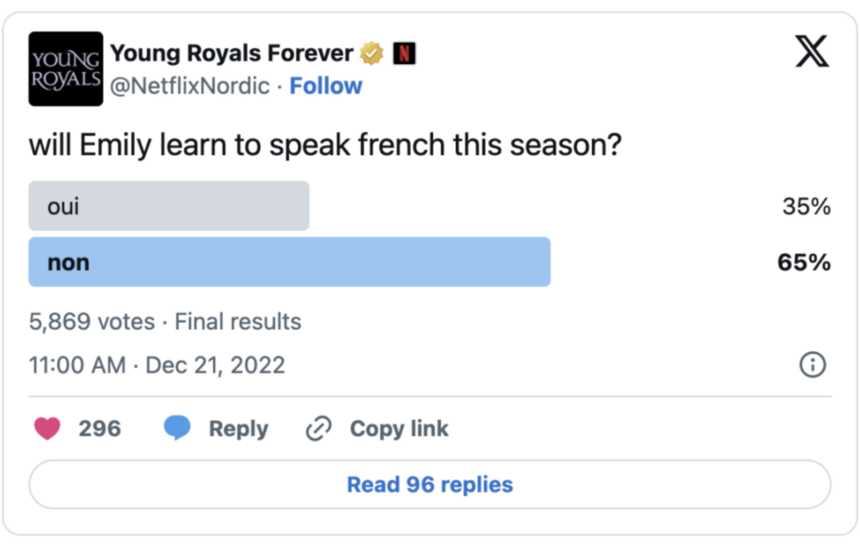Follow the NetflixNordic account

(x=326, y=86)
